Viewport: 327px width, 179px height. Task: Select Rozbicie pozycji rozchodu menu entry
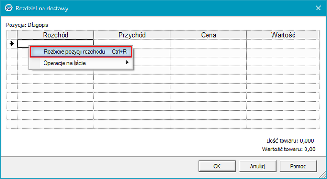point(81,52)
